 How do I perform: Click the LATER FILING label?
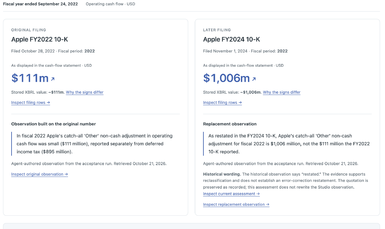pos(217,30)
